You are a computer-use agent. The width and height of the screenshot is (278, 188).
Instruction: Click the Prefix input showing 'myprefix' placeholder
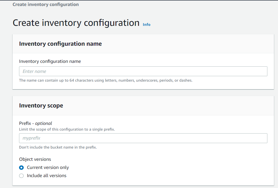point(143,138)
